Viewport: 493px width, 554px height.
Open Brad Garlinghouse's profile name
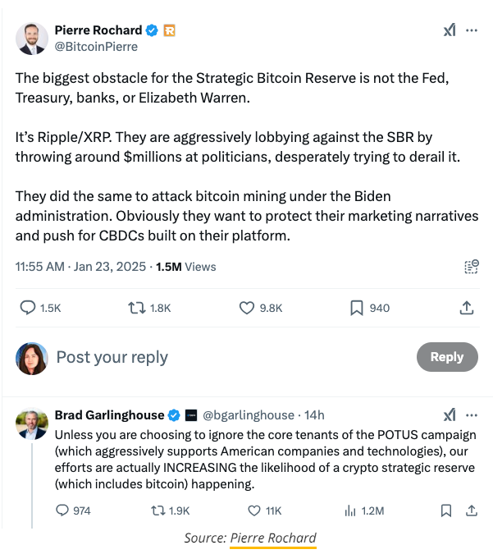(109, 414)
